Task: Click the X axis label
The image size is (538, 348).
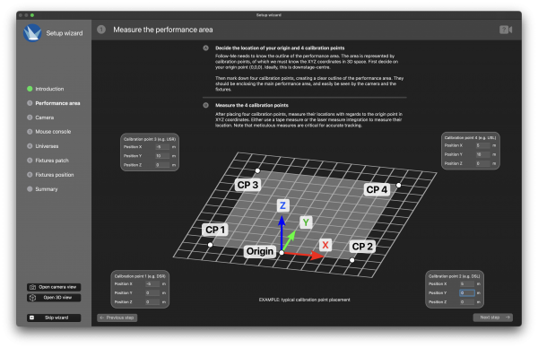Action: [325, 245]
